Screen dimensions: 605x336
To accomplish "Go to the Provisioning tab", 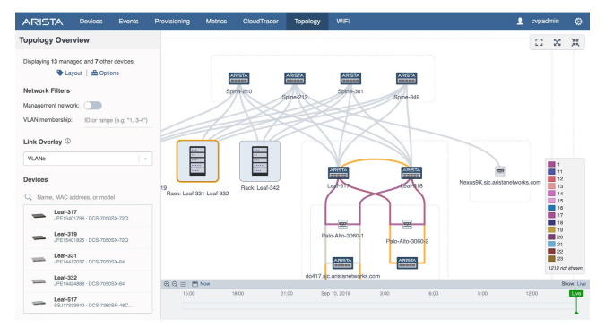I will click(x=172, y=22).
